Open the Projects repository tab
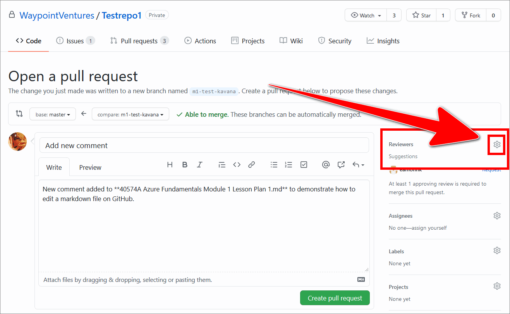Image resolution: width=510 pixels, height=314 pixels. (x=248, y=41)
